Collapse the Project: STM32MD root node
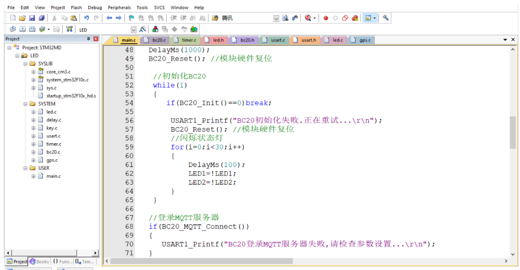The width and height of the screenshot is (520, 270). coord(10,47)
